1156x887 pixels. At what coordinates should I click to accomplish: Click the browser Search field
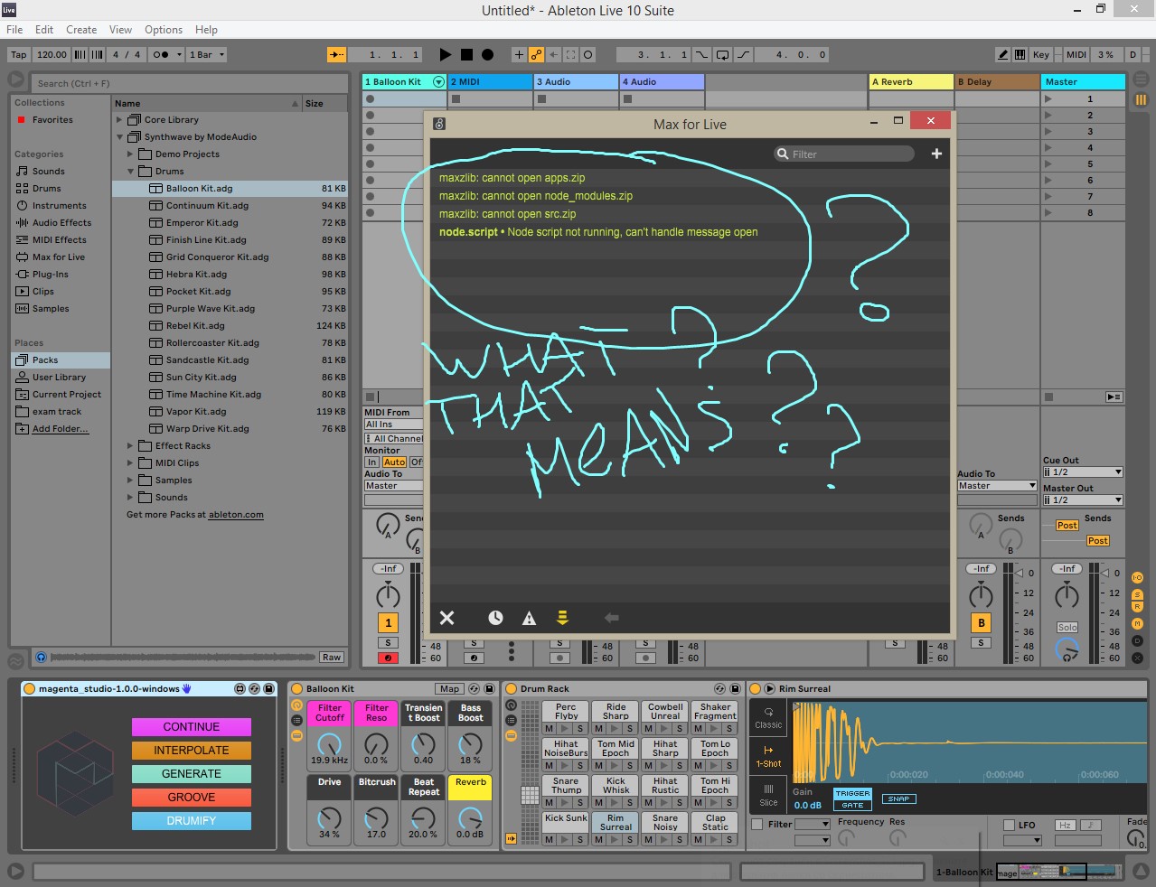coord(190,83)
